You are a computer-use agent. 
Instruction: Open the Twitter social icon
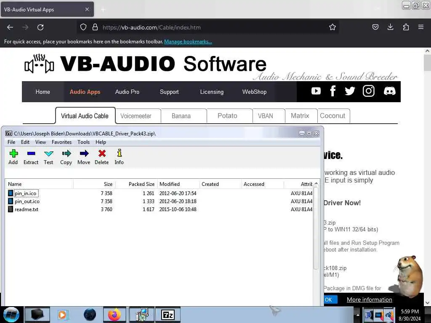tap(350, 91)
